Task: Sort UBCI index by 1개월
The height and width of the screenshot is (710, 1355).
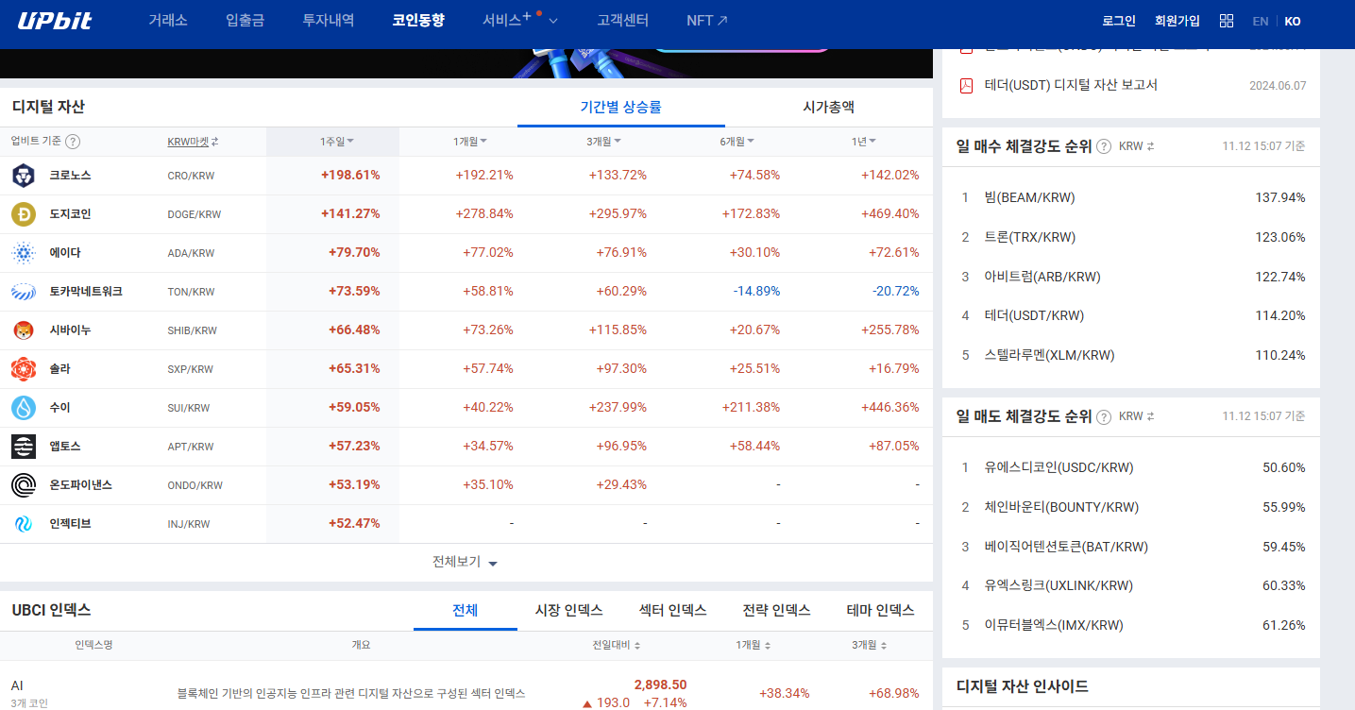Action: click(x=754, y=646)
